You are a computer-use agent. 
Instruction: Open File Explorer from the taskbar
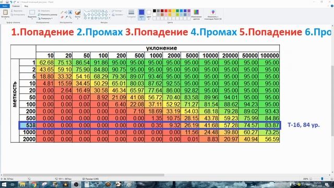click(x=22, y=184)
